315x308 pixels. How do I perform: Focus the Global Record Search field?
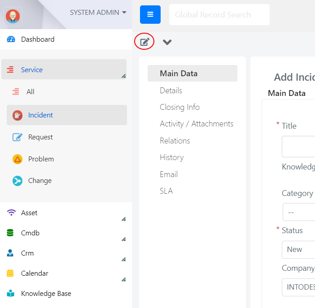pyautogui.click(x=219, y=15)
